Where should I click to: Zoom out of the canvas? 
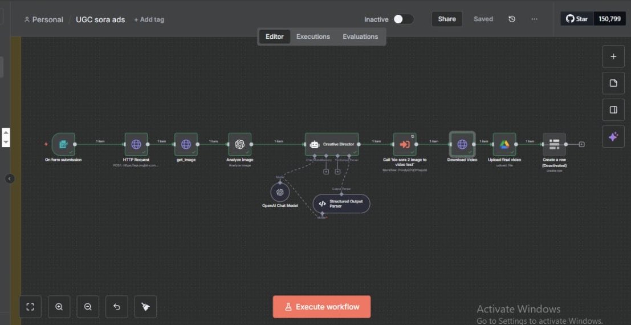click(88, 307)
